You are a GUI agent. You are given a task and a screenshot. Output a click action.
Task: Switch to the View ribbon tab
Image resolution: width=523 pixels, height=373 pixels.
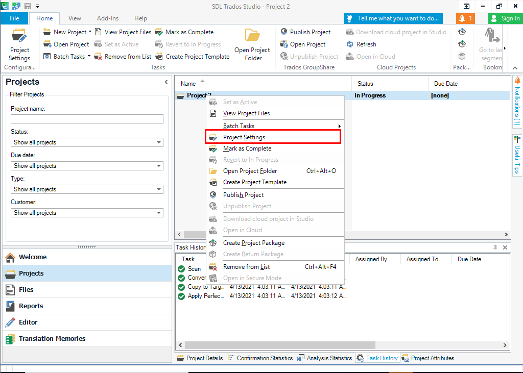(75, 18)
